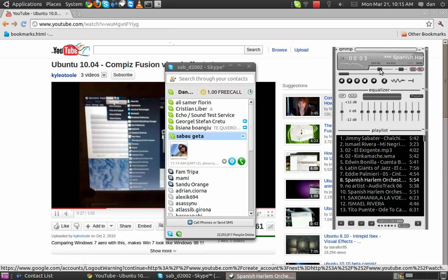Open the Dan... status dropdown in Skype
448x280 pixels.
click(182, 92)
